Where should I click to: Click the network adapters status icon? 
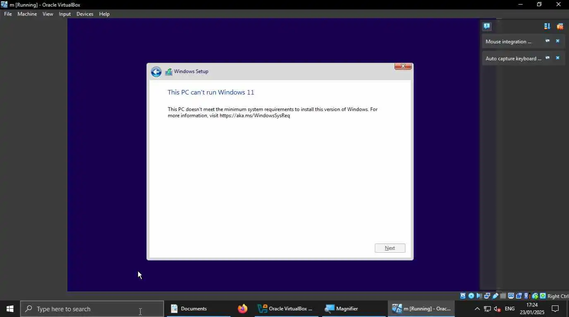[487, 296]
